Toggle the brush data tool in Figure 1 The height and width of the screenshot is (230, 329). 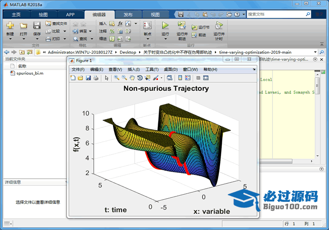(x=156, y=78)
